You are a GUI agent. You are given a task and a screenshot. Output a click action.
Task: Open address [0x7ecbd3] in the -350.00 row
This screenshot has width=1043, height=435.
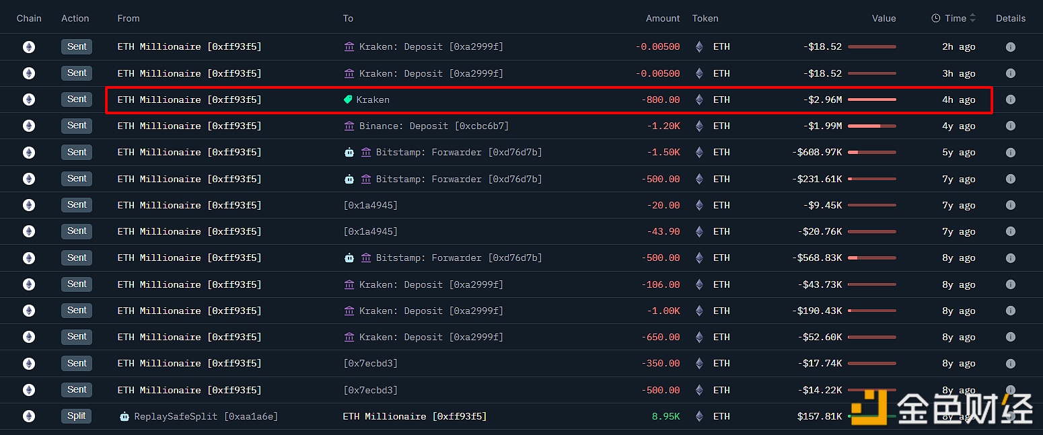click(x=370, y=363)
